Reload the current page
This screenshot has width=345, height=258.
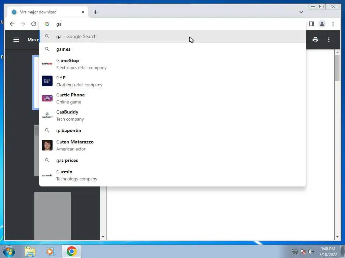[x=34, y=24]
